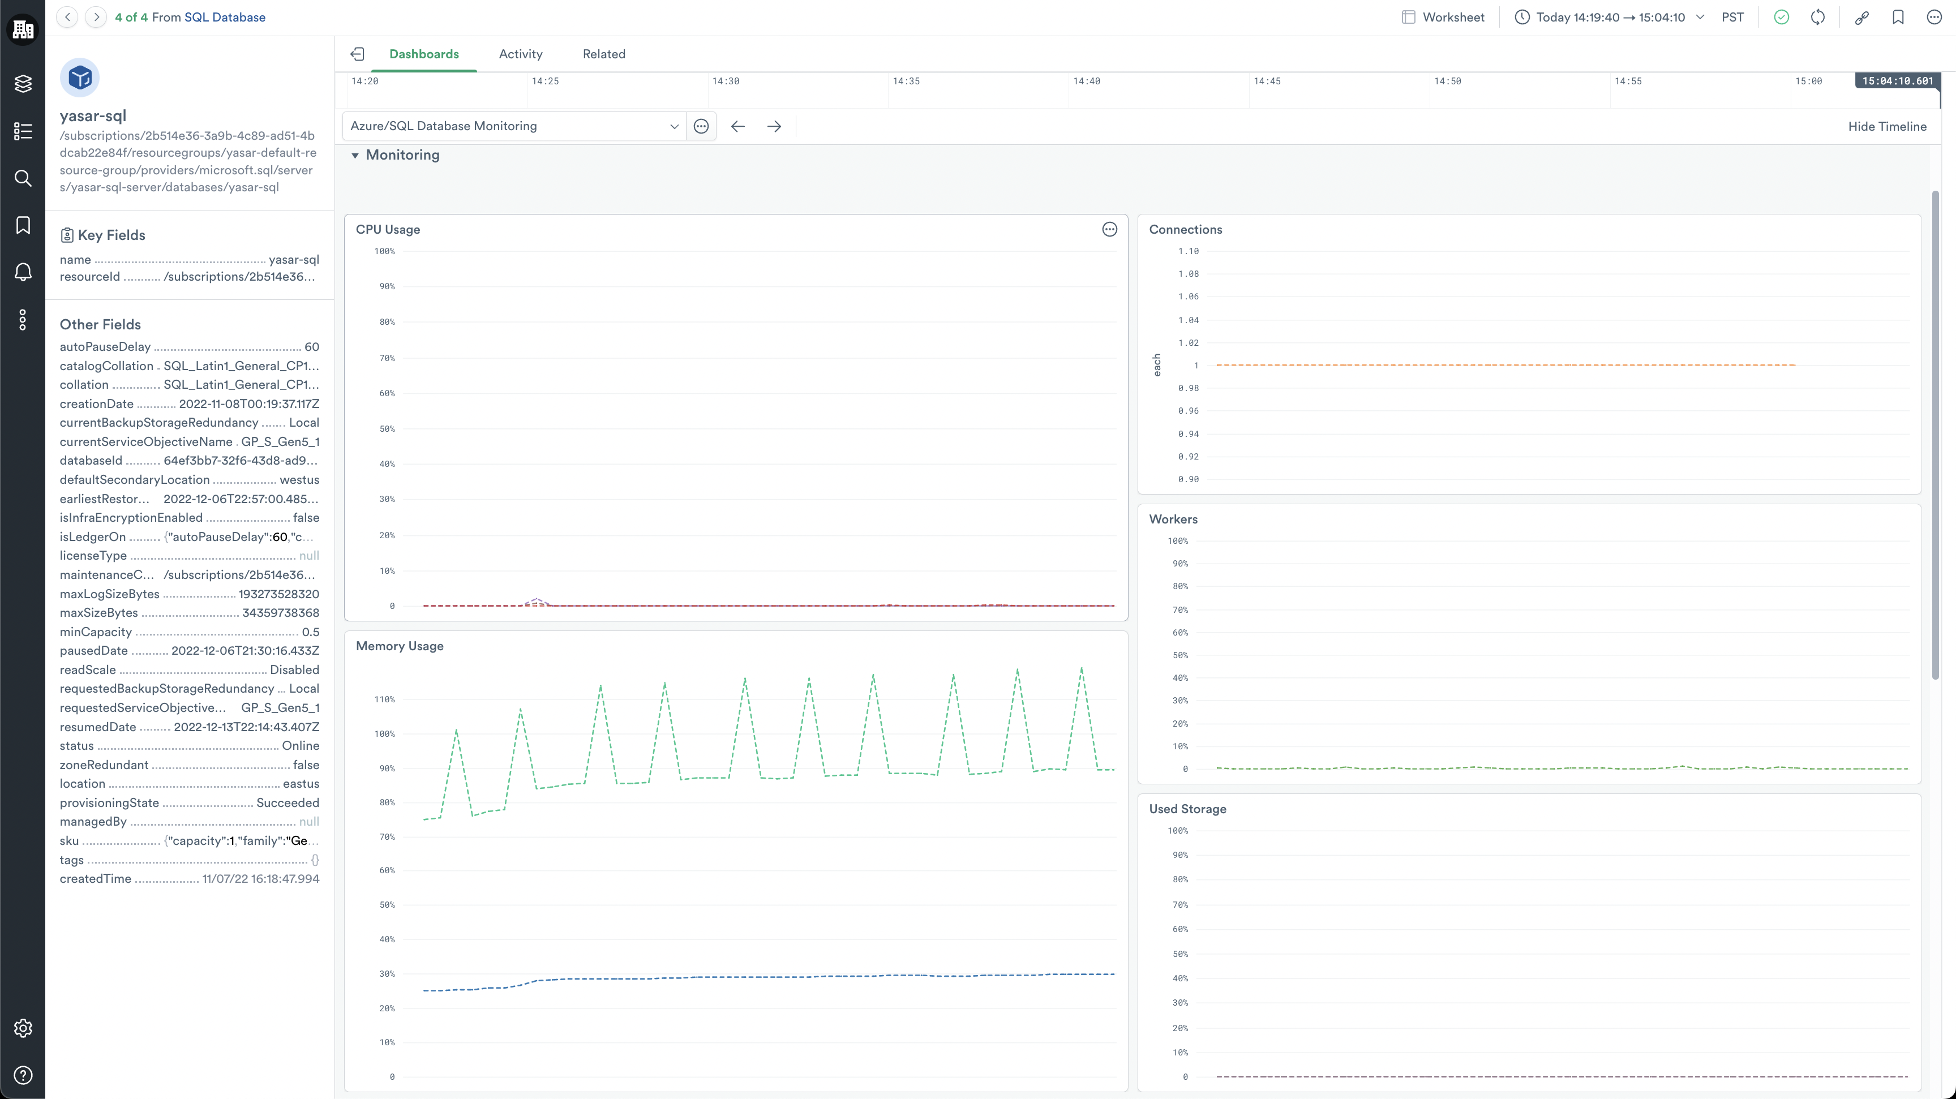Toggle the green status check indicator
This screenshot has height=1099, width=1956.
[x=1781, y=17]
